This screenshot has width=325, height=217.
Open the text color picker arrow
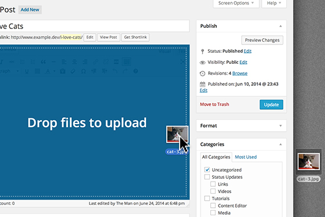pyautogui.click(x=54, y=71)
